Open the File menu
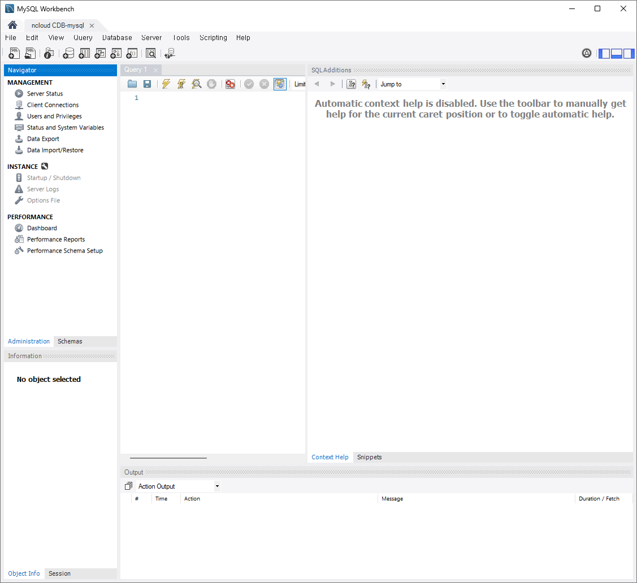This screenshot has height=583, width=637. [11, 38]
